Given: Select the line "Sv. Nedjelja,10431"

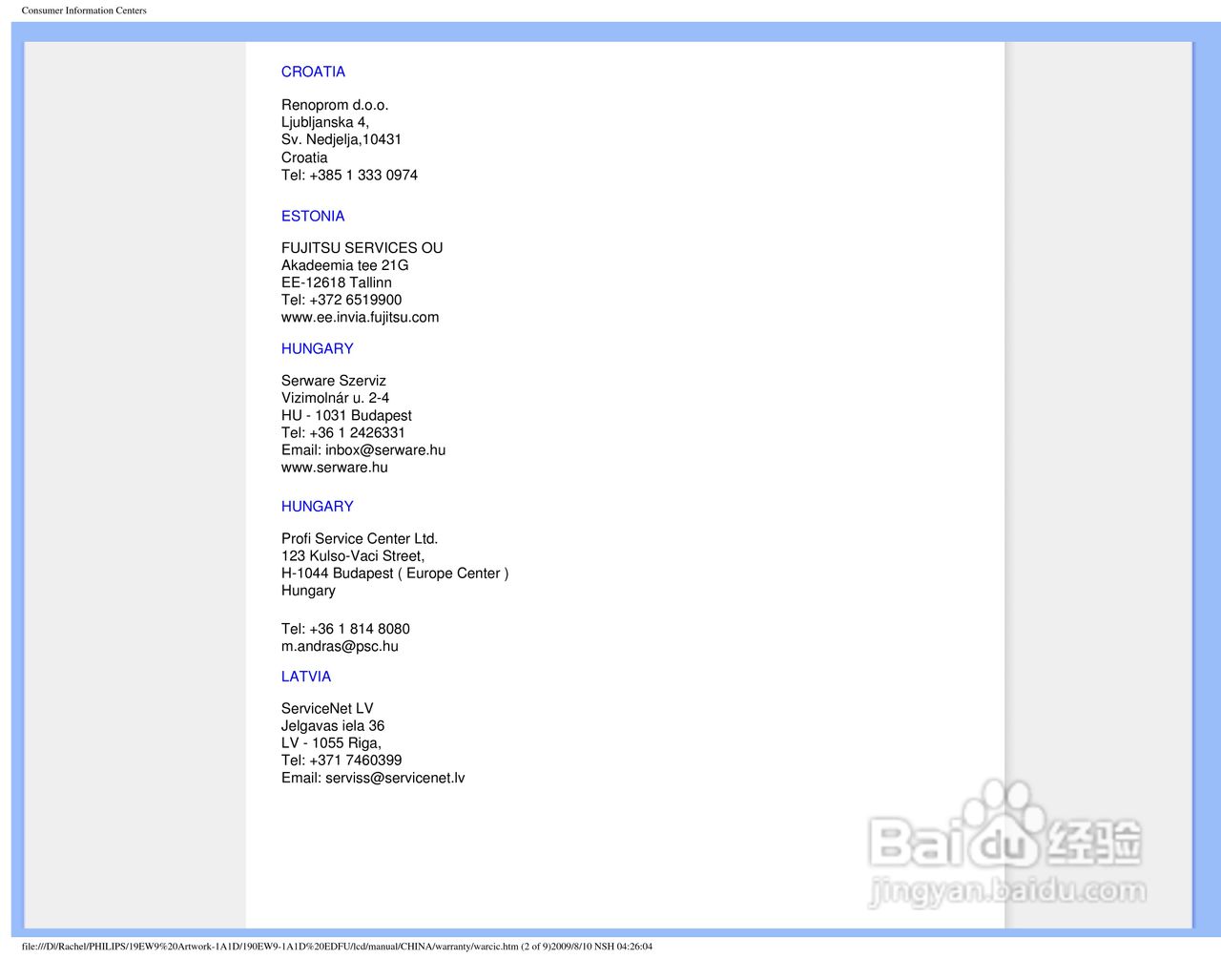Looking at the screenshot, I should tap(341, 139).
